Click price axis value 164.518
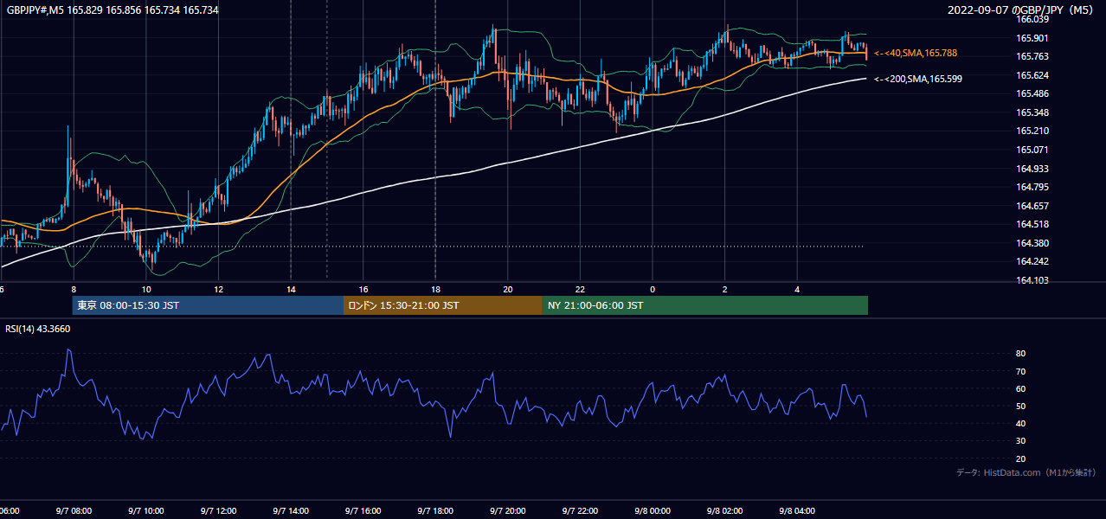This screenshot has width=1106, height=519. pyautogui.click(x=1032, y=225)
